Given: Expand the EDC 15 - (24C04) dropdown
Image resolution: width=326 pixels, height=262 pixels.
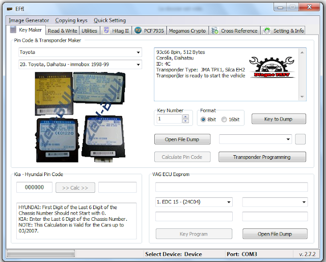Looking at the screenshot, I should coord(229,202).
